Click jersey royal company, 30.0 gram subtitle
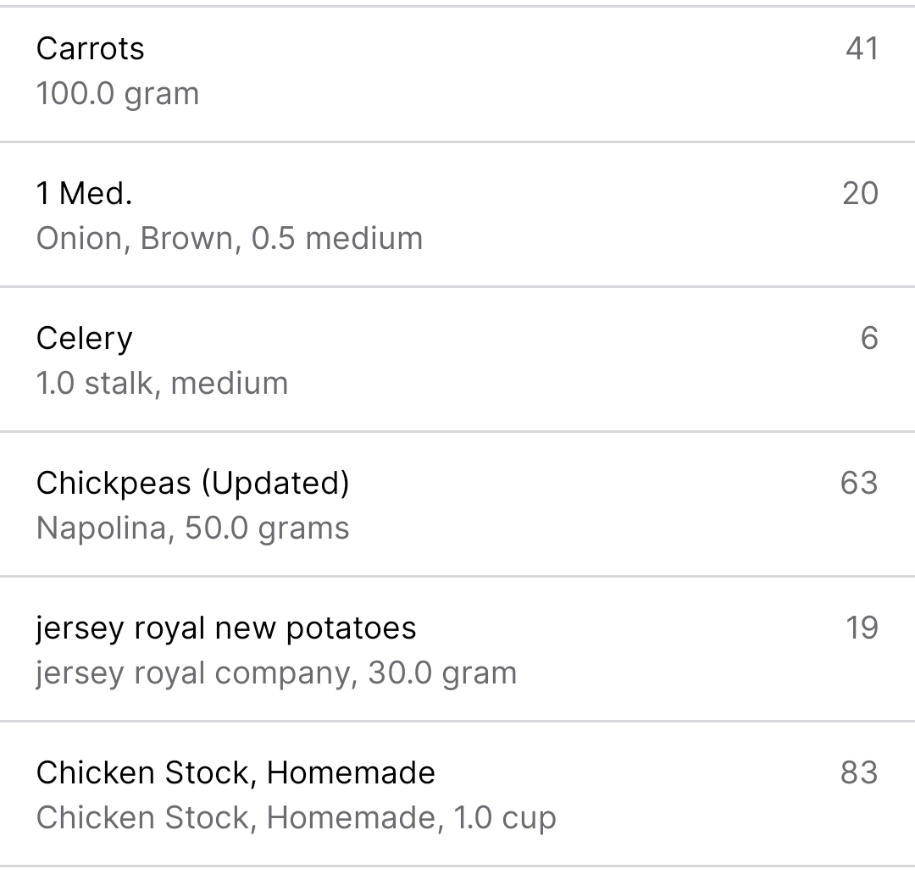The width and height of the screenshot is (915, 891). point(276,673)
